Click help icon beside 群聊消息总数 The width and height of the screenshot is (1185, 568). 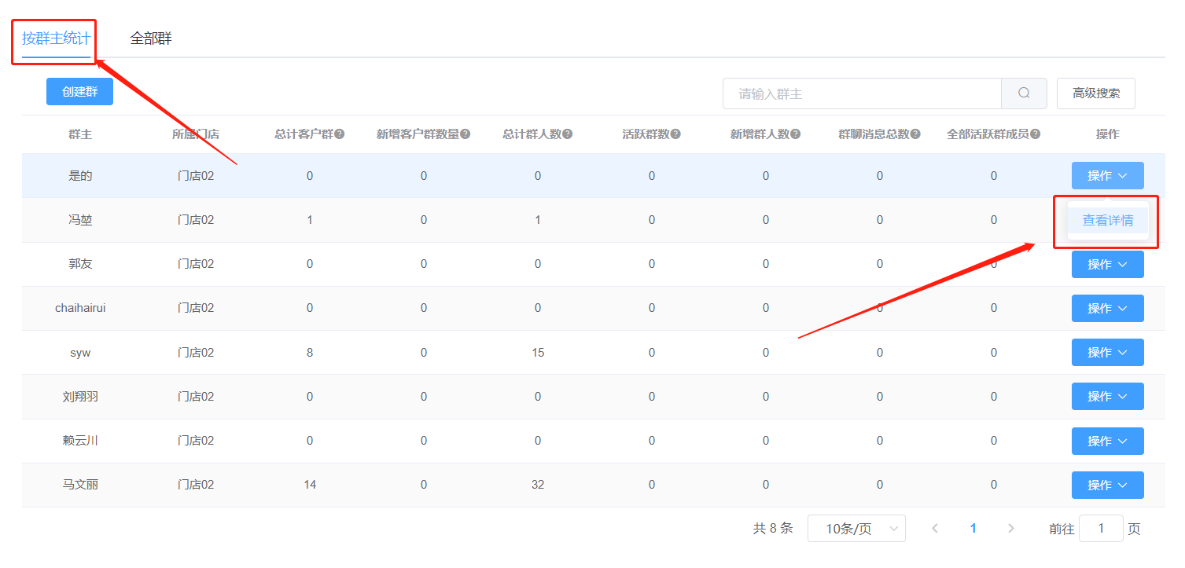pos(915,134)
